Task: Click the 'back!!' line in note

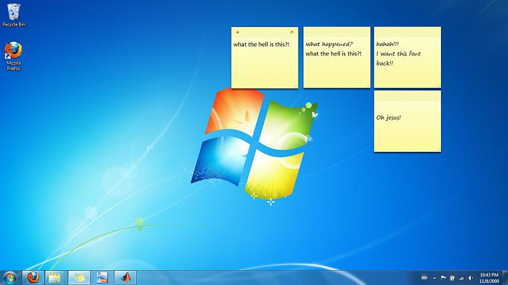Action: [385, 63]
